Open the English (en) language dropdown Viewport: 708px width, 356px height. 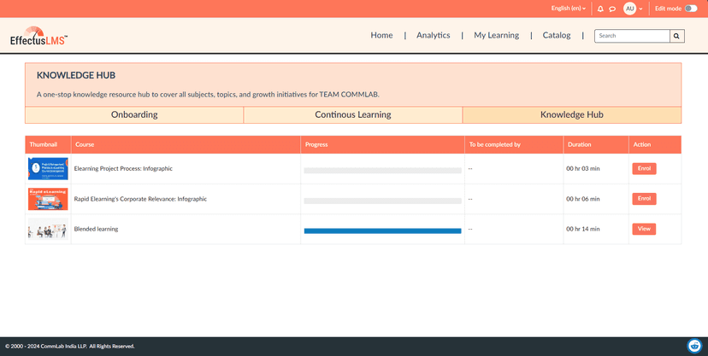click(x=568, y=9)
